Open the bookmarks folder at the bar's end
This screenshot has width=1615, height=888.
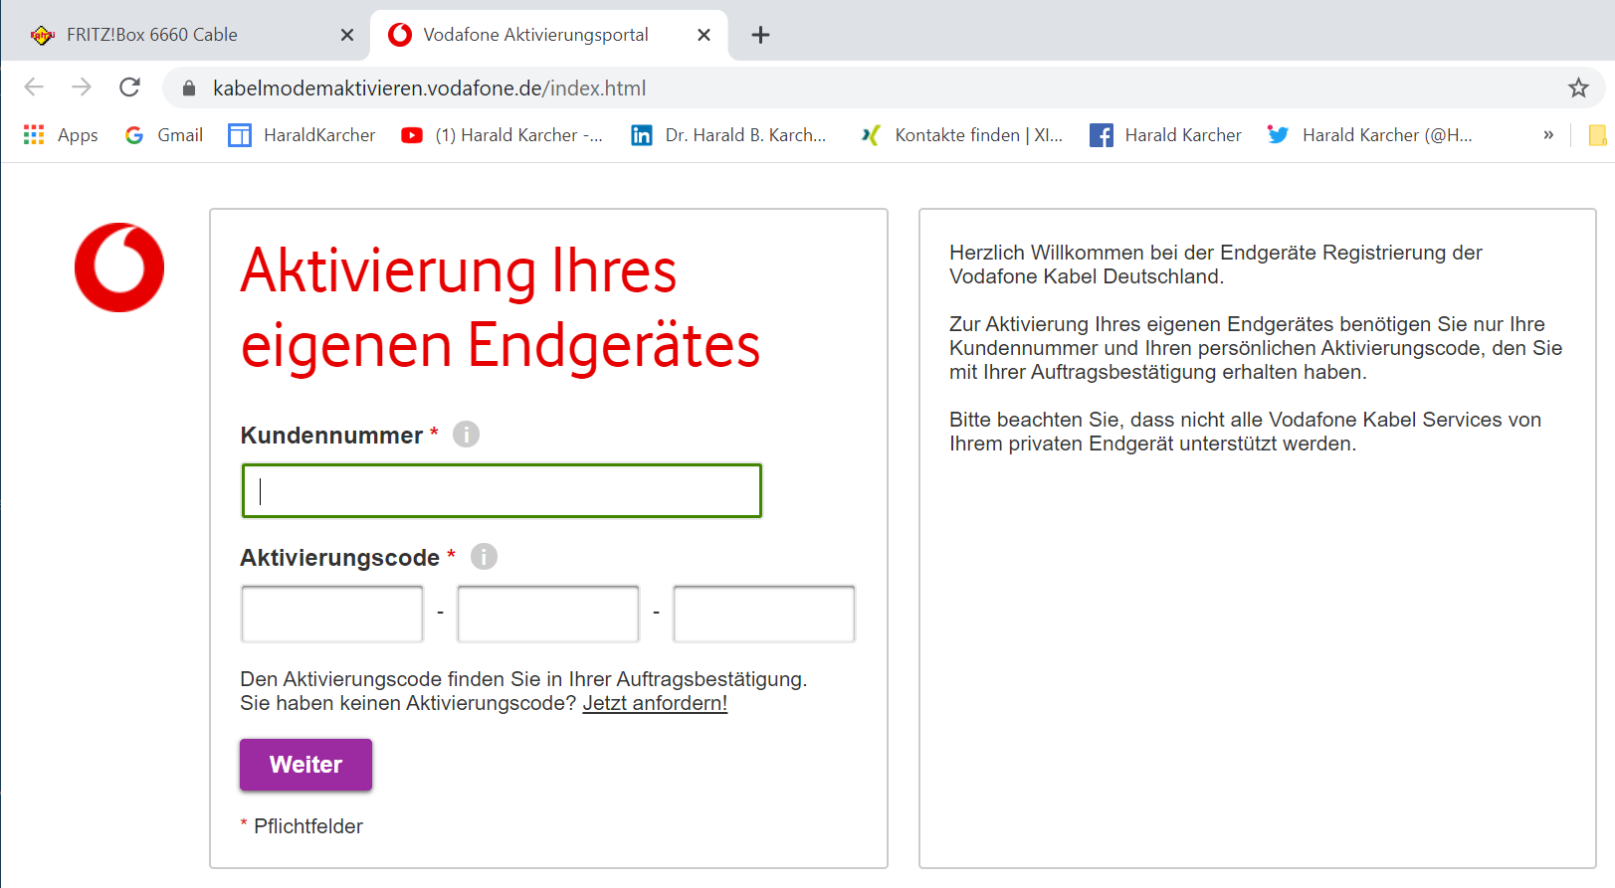coord(1598,135)
